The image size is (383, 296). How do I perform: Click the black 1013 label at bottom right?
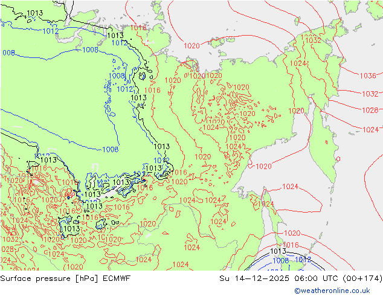tap(278, 251)
